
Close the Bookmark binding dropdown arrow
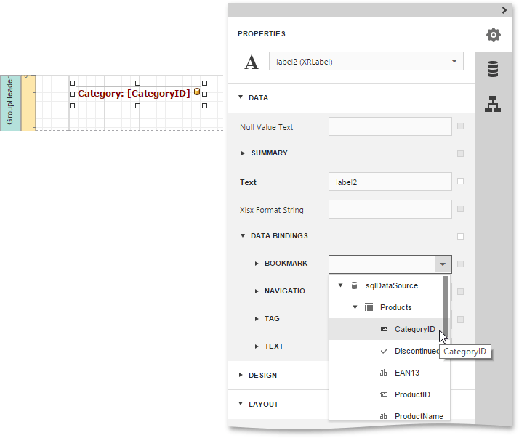point(443,264)
